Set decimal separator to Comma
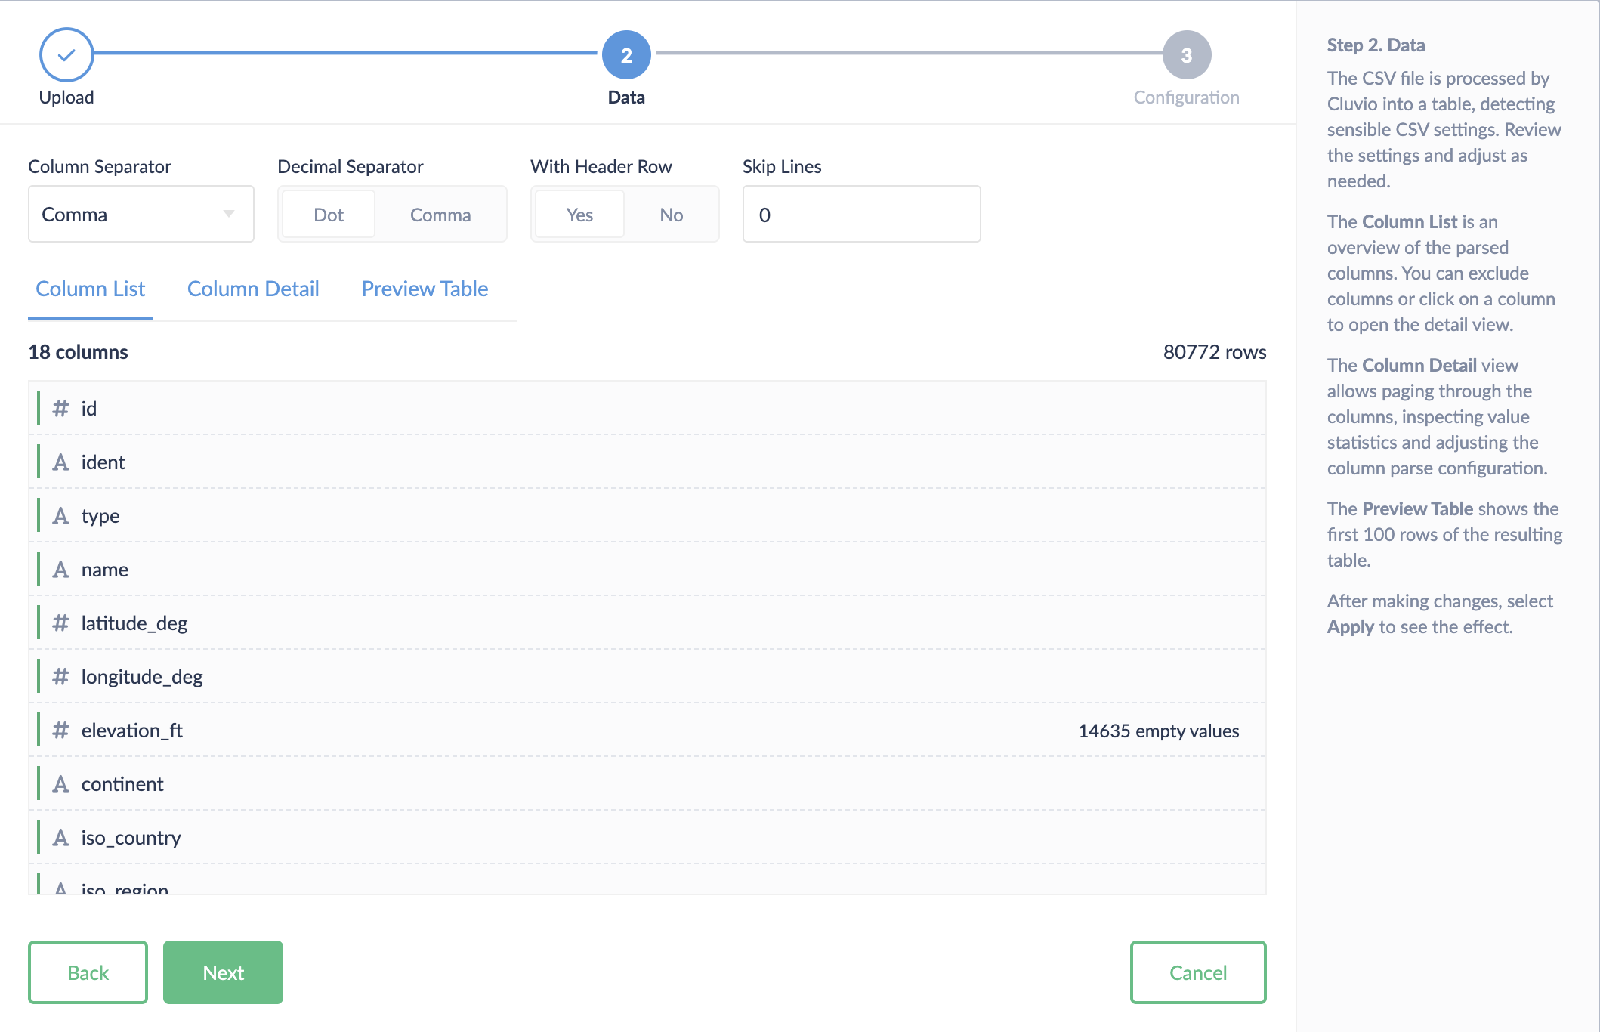This screenshot has width=1600, height=1032. click(440, 215)
